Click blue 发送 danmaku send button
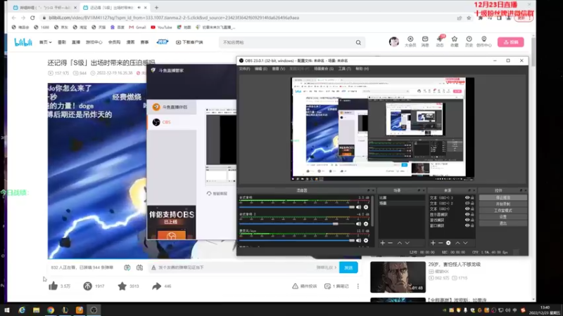The height and width of the screenshot is (316, 563). [348, 268]
